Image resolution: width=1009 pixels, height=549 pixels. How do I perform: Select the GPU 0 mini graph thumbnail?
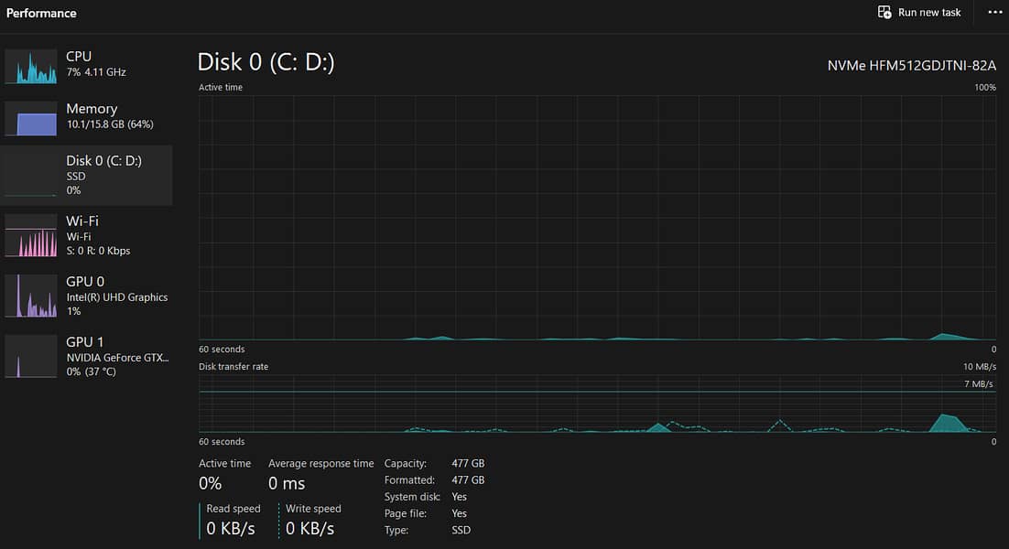point(31,296)
